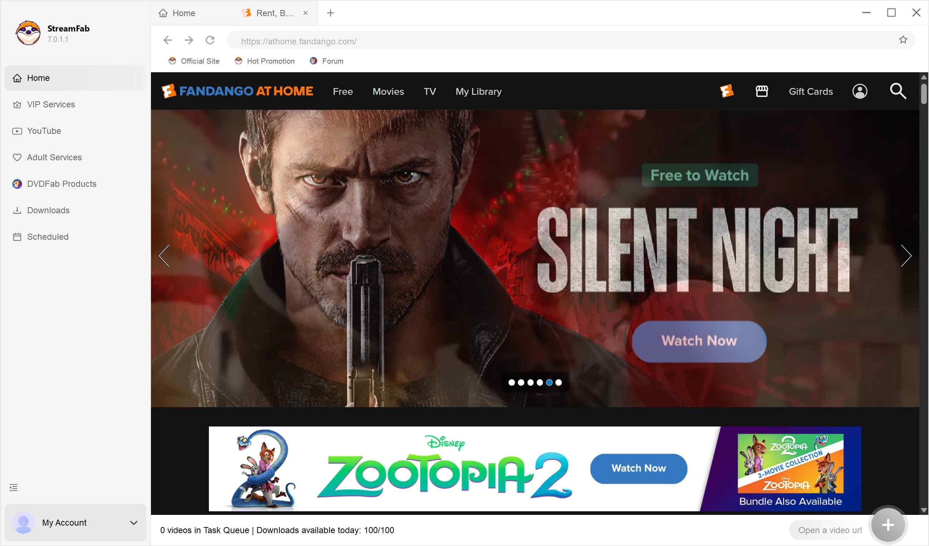Click Watch Now for Silent Night

click(x=699, y=341)
